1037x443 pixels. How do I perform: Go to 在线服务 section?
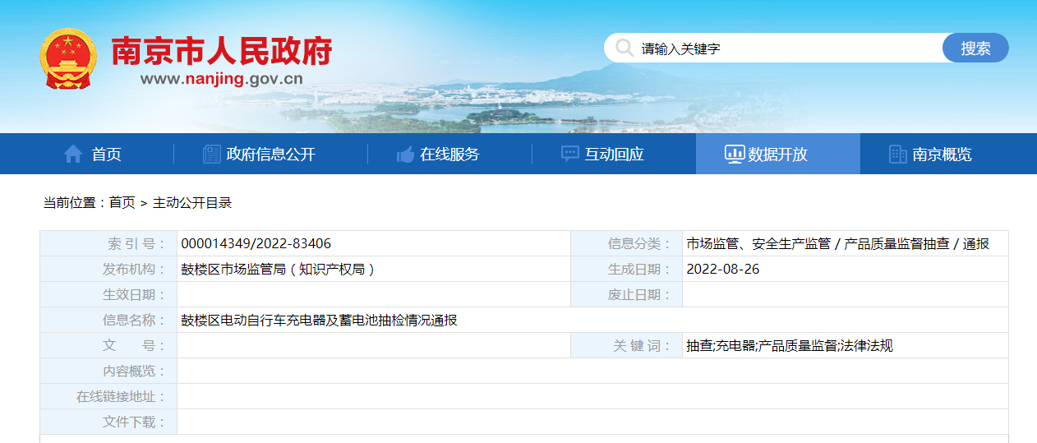tap(449, 155)
